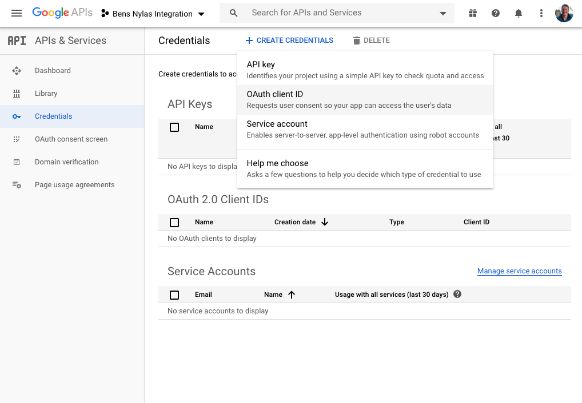Click the plus icon beside Create Credentials
The image size is (582, 403).
tap(249, 41)
